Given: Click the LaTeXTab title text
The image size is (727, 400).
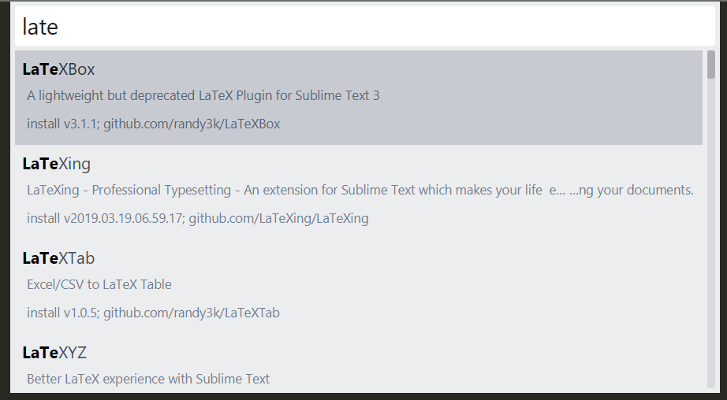Looking at the screenshot, I should tap(58, 258).
